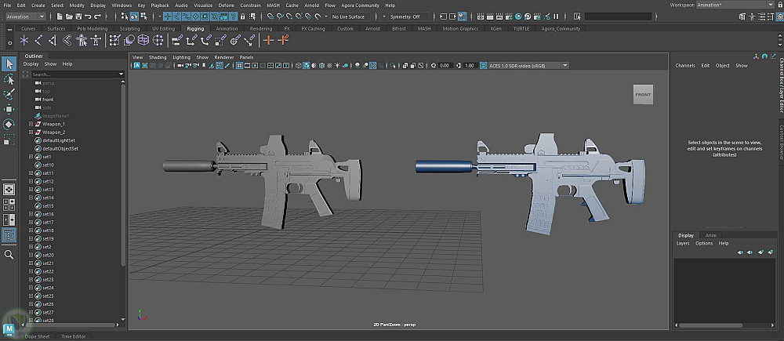This screenshot has height=341, width=784.
Task: Click the Create Locator cross icon
Action: (x=24, y=40)
